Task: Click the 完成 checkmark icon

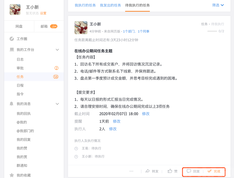Action: pyautogui.click(x=210, y=171)
